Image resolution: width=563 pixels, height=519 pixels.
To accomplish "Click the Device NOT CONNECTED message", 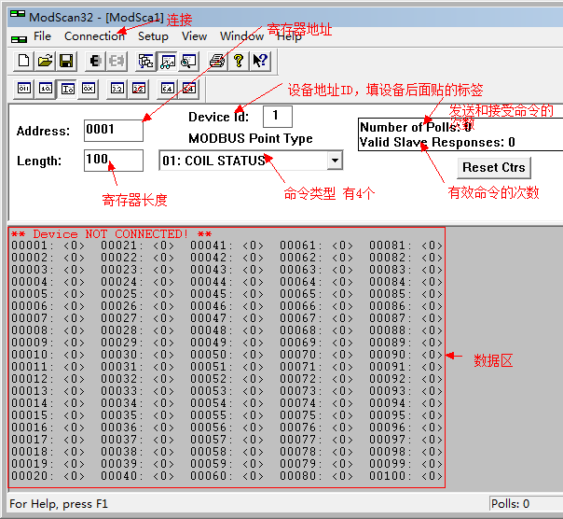I will 111,234.
